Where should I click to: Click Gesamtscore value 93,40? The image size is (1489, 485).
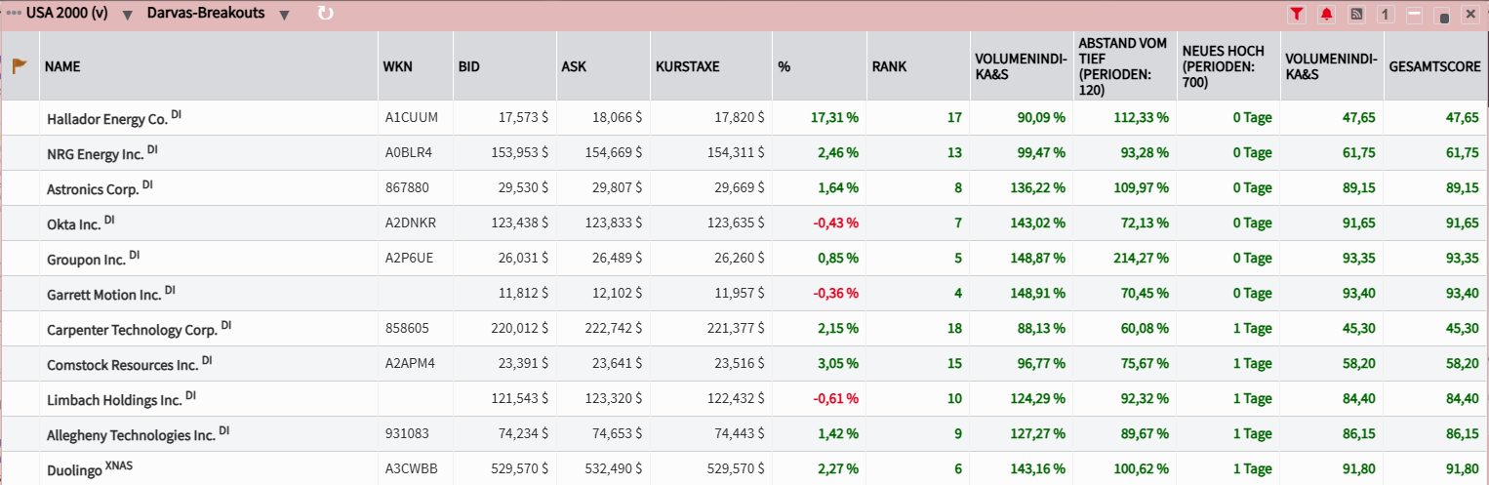coord(1462,294)
